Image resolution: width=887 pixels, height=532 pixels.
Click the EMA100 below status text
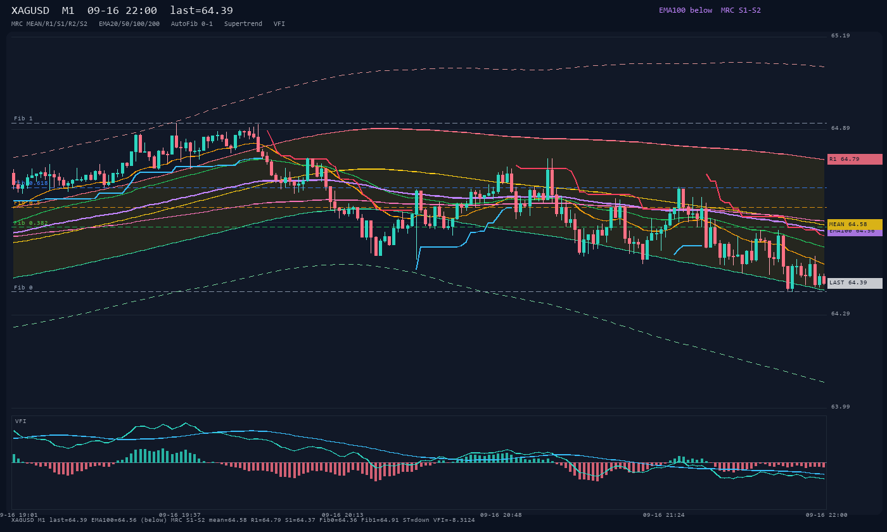[x=686, y=10]
